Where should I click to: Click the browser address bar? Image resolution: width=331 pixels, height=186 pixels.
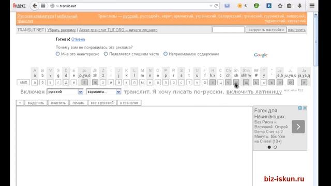point(131,6)
